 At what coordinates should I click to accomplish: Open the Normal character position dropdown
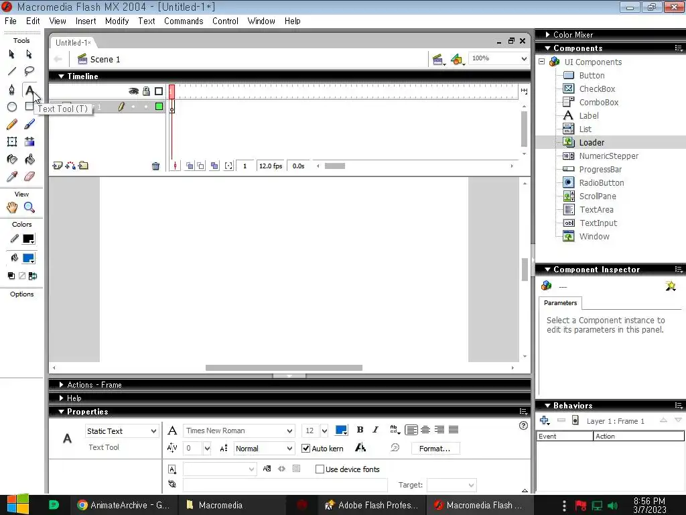264,449
